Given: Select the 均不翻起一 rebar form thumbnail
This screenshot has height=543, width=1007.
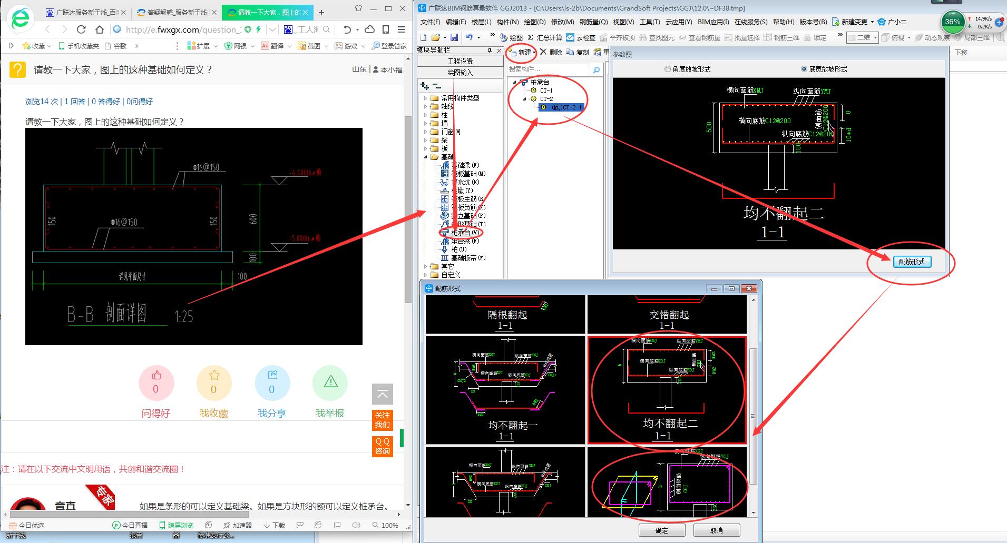Looking at the screenshot, I should coord(505,390).
